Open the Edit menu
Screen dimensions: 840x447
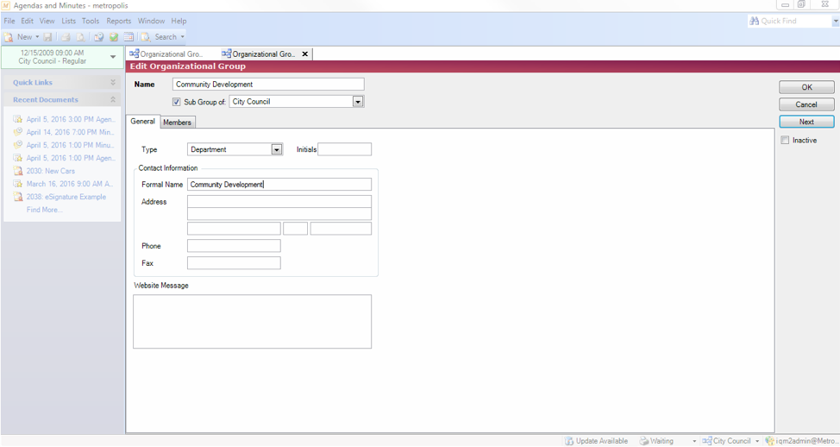tap(28, 21)
